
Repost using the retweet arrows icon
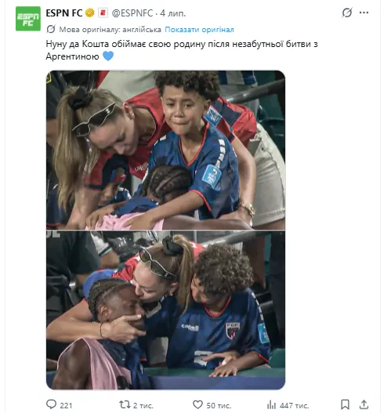point(125,404)
